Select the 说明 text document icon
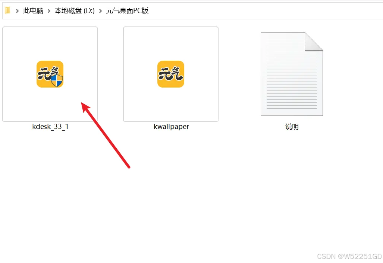This screenshot has width=383, height=263. coord(292,74)
